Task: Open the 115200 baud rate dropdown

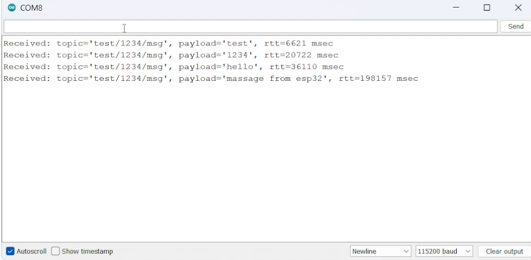Action: 444,251
